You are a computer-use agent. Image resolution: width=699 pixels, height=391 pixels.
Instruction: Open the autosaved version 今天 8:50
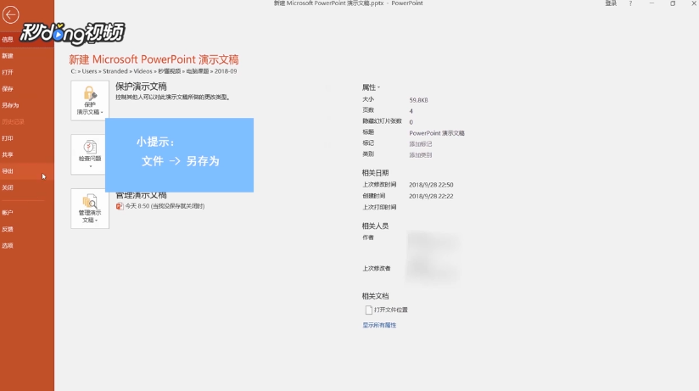pos(165,206)
